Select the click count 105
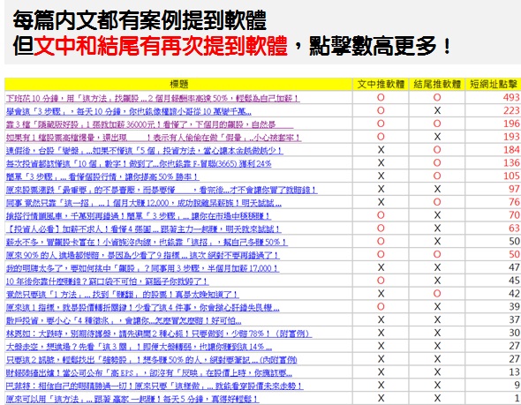 (511, 176)
